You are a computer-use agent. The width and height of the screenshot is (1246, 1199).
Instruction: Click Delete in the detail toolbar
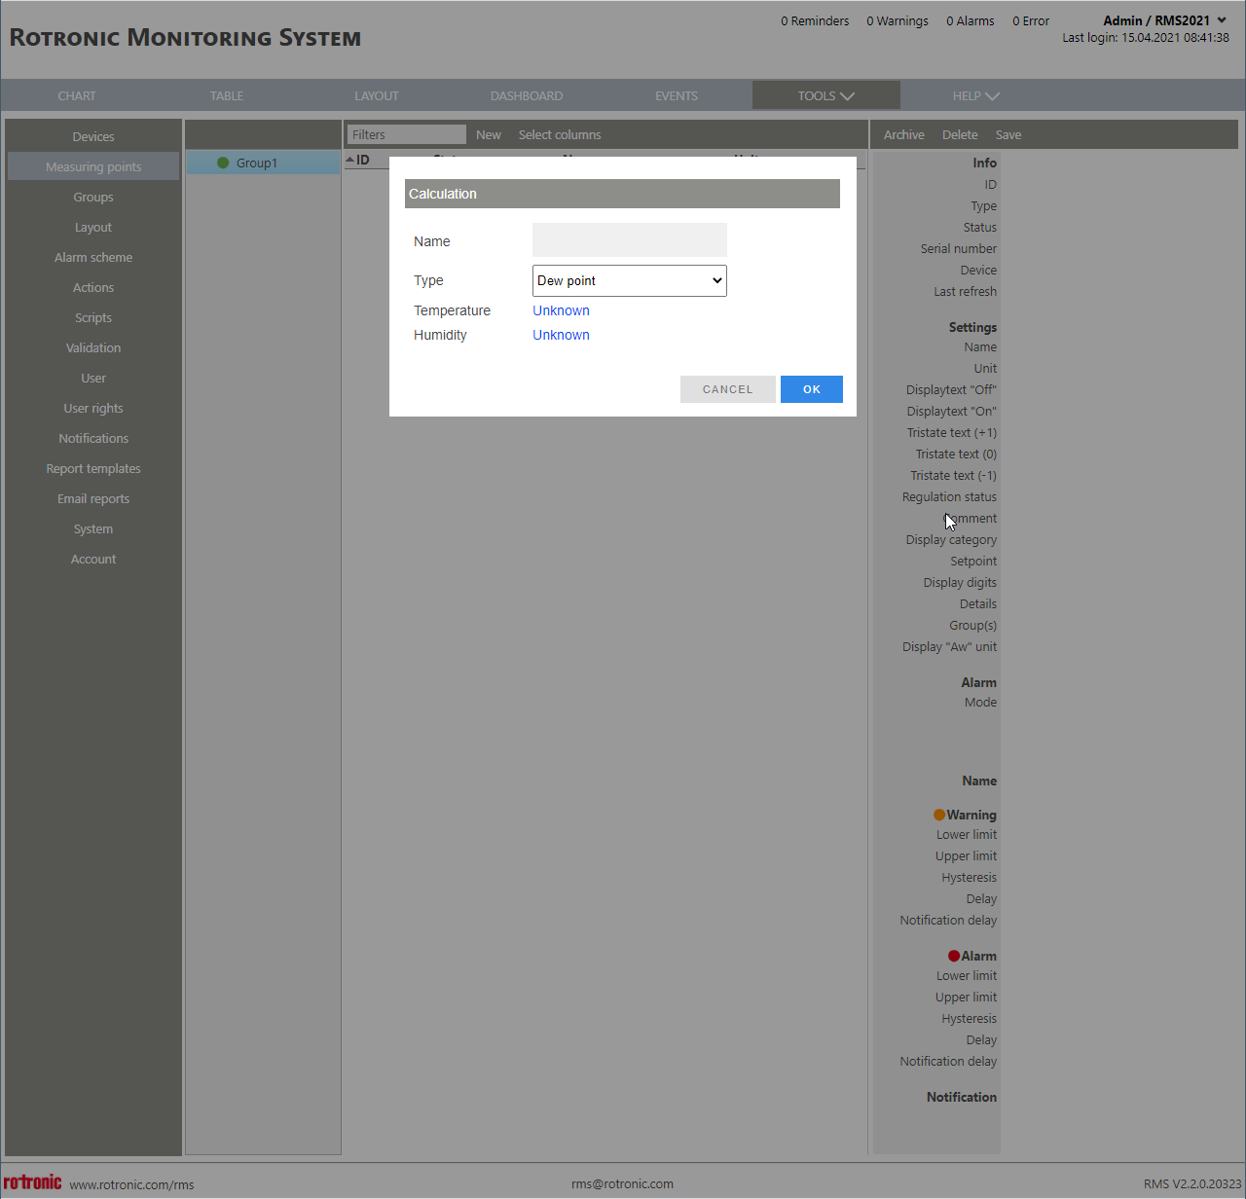(960, 134)
